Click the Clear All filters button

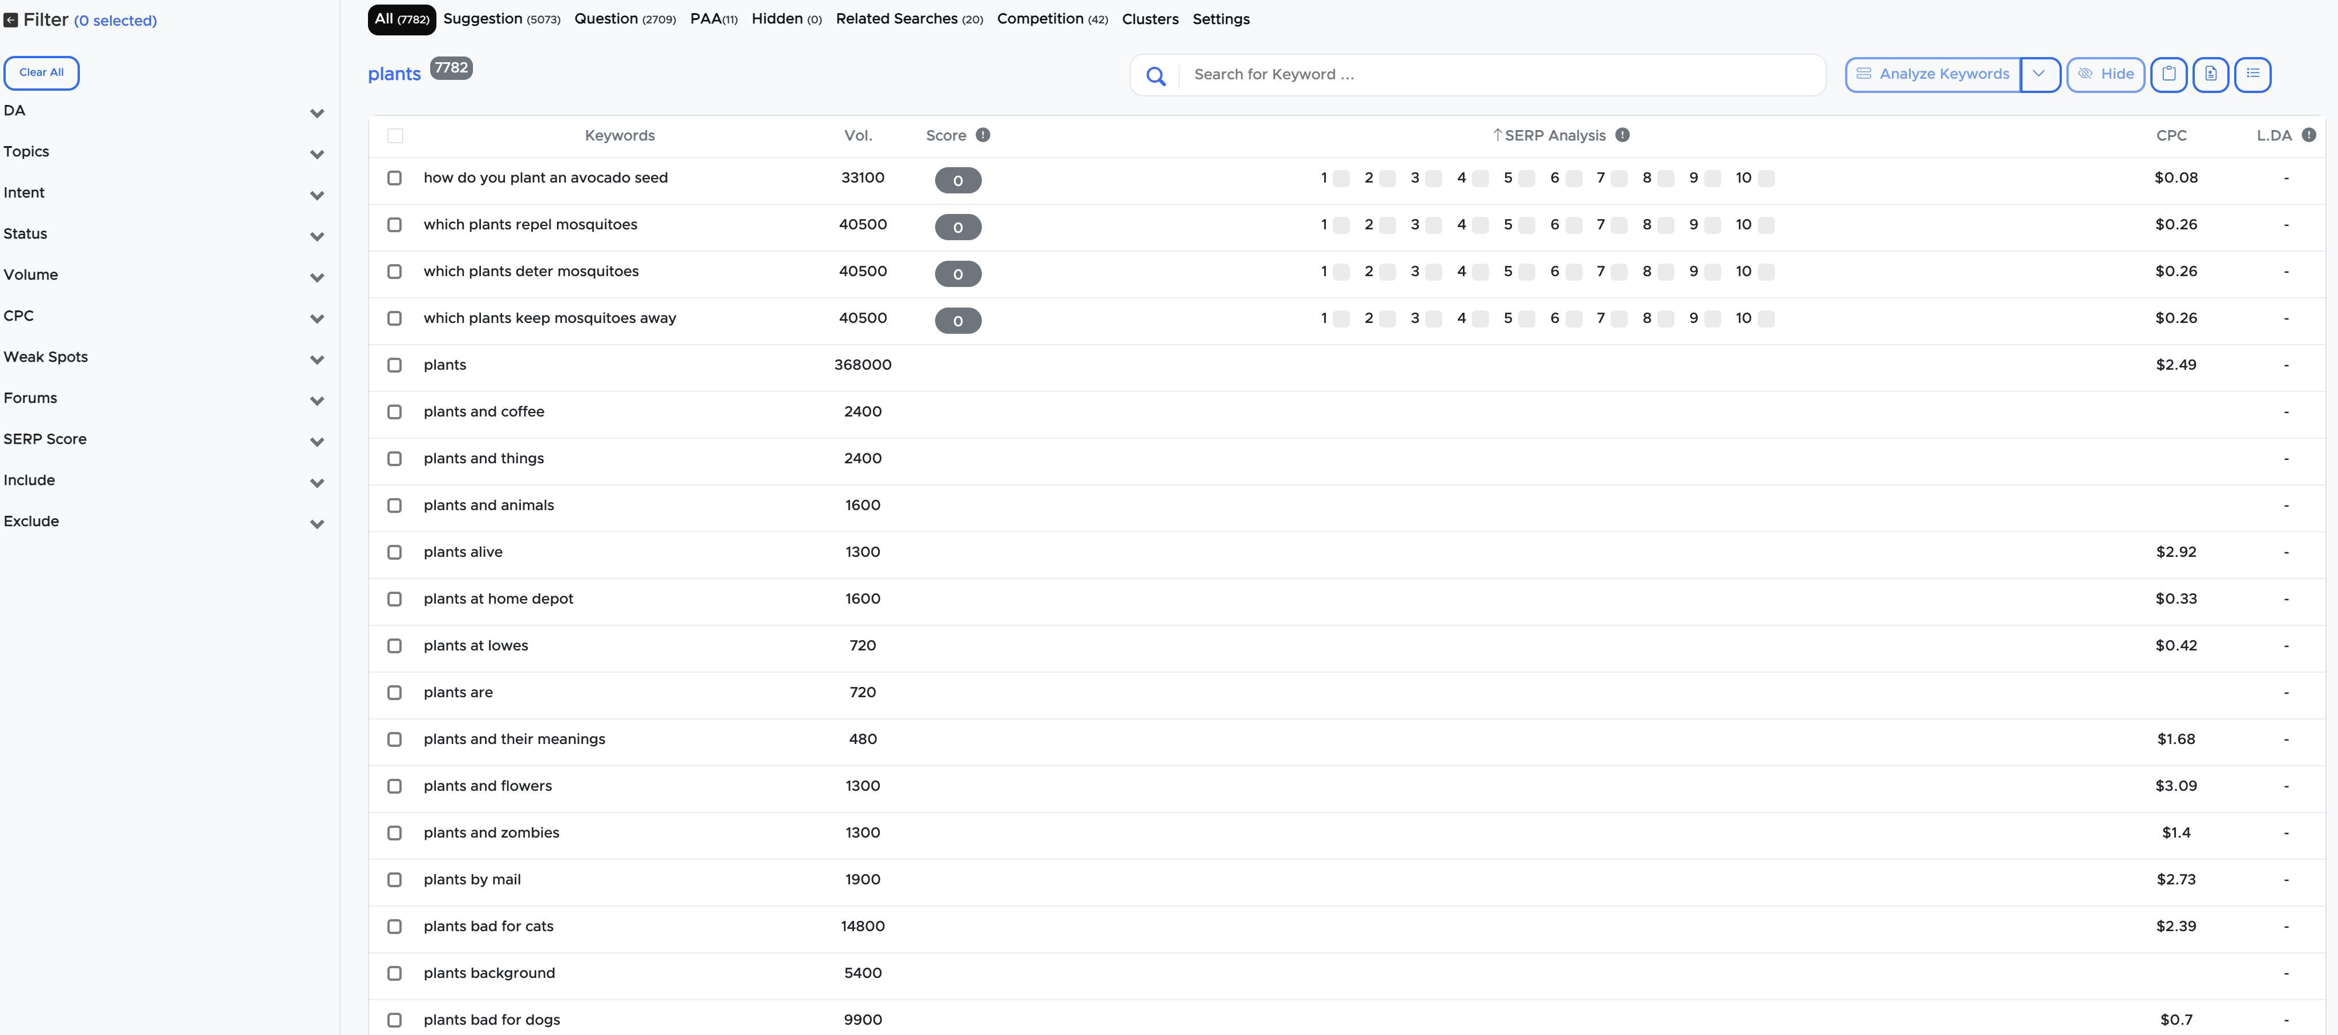pyautogui.click(x=41, y=71)
